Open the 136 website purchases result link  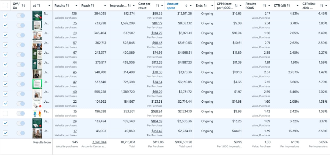click(74, 14)
